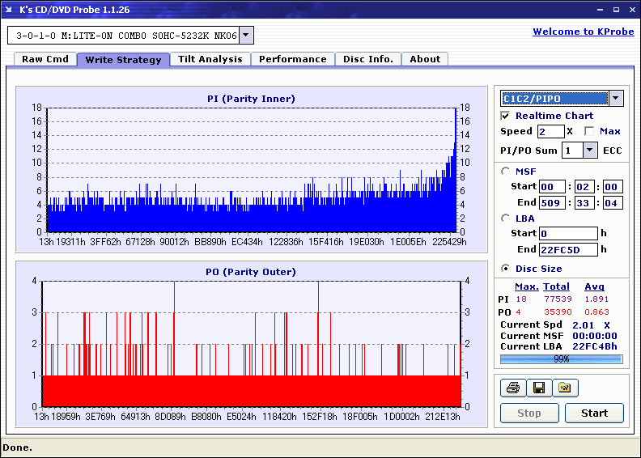Viewport: 641px width, 458px height.
Task: Open the PI/PO Sum ECC dropdown
Action: point(590,150)
